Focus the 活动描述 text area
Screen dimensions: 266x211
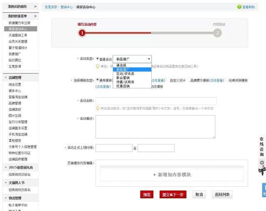point(155,127)
